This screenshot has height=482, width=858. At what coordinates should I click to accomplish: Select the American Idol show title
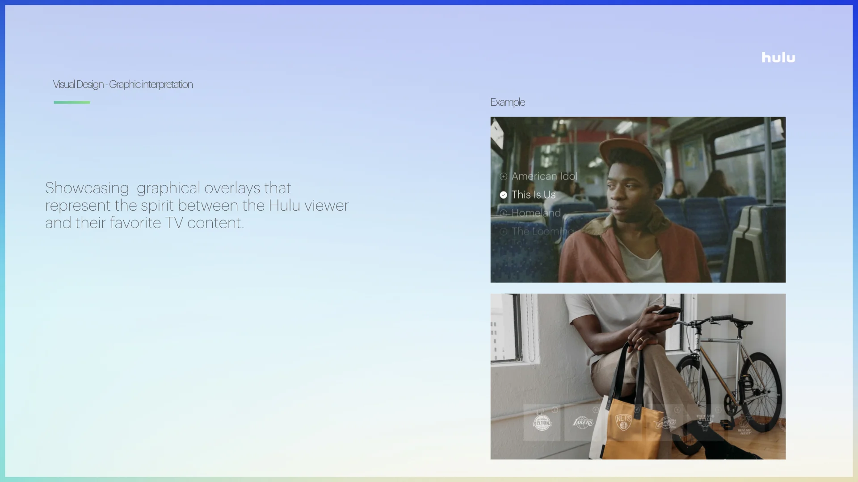[544, 176]
